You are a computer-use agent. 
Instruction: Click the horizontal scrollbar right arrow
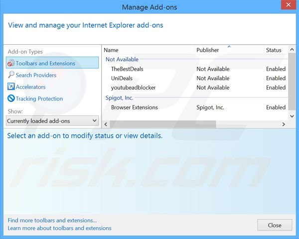pos(284,124)
